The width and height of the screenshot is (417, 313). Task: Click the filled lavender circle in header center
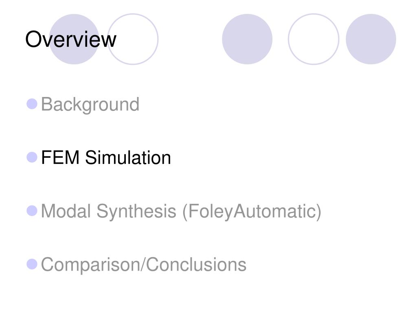[x=247, y=39]
